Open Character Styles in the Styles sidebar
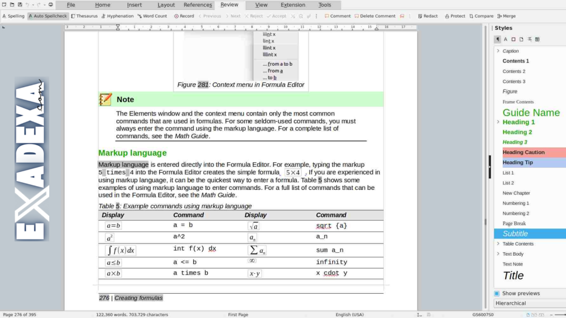The width and height of the screenshot is (566, 318). point(506,39)
